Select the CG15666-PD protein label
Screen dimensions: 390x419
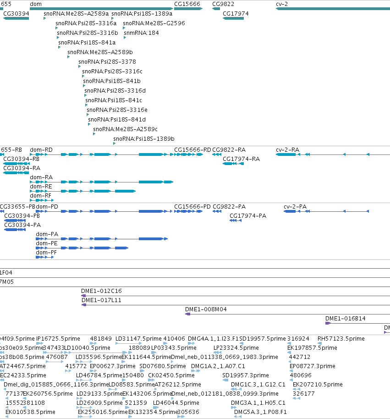pyautogui.click(x=192, y=207)
